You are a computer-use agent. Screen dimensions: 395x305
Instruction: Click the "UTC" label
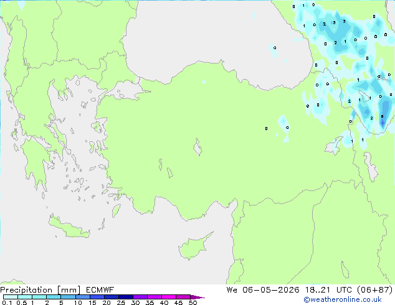[x=344, y=290]
